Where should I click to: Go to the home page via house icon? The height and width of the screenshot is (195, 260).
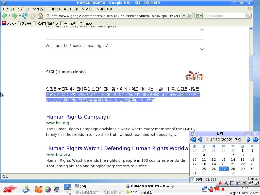40,16
